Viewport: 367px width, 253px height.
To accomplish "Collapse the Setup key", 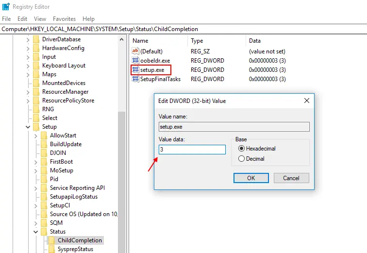I will click(x=28, y=127).
